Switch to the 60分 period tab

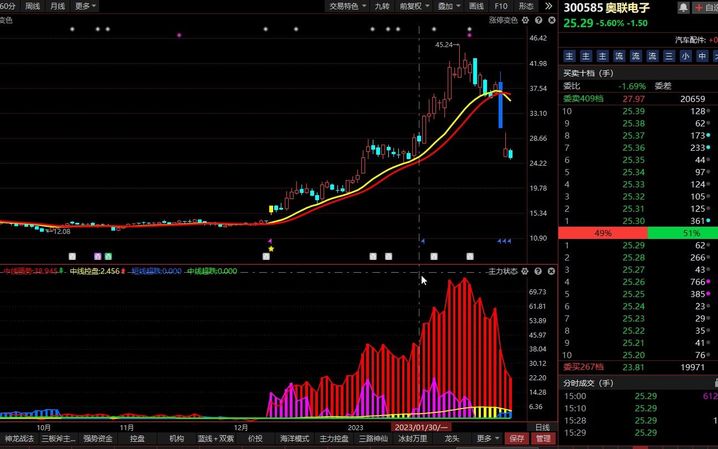pos(9,6)
